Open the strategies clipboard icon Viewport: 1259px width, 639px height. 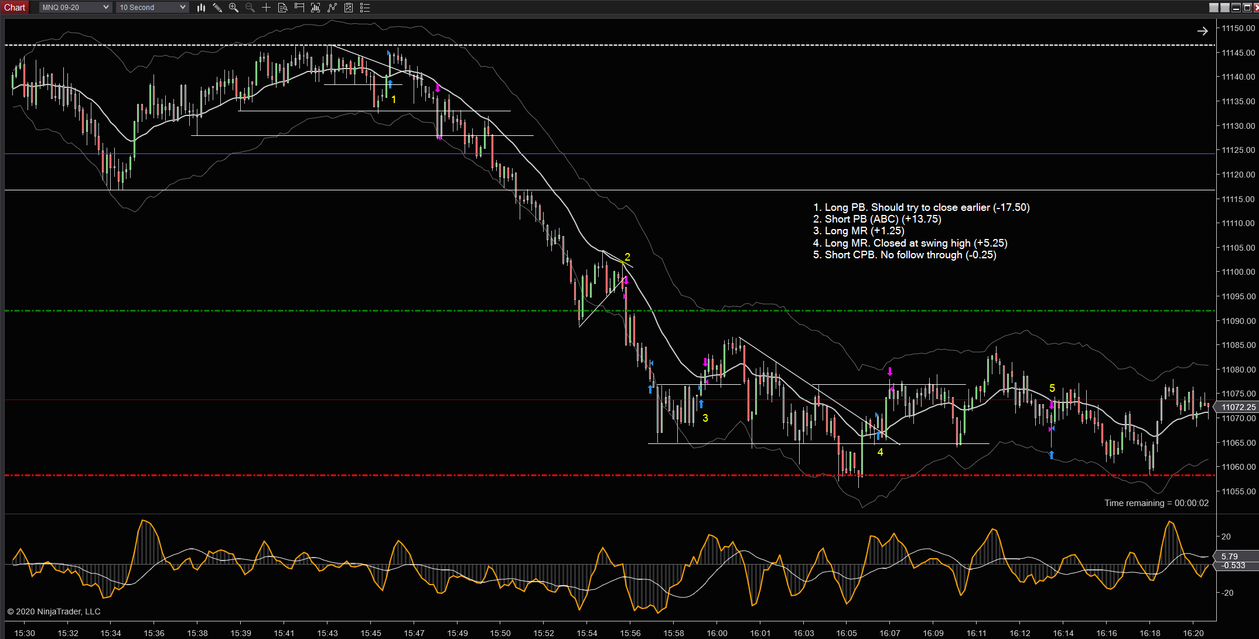pos(349,8)
